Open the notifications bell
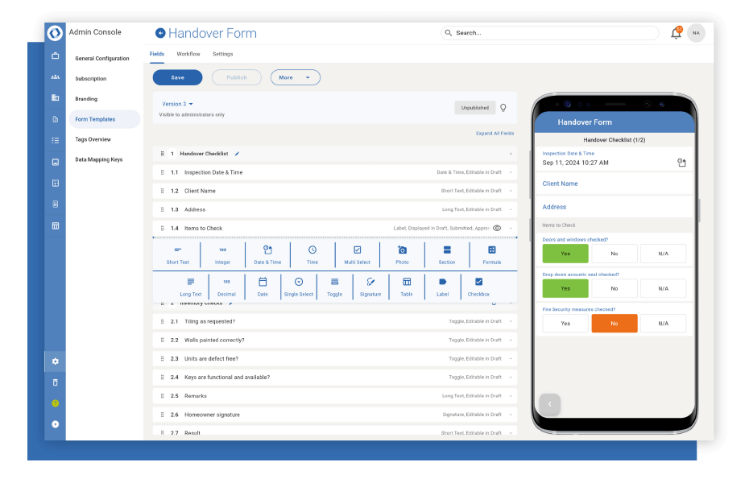Viewport: 749px width, 483px height. (x=676, y=32)
